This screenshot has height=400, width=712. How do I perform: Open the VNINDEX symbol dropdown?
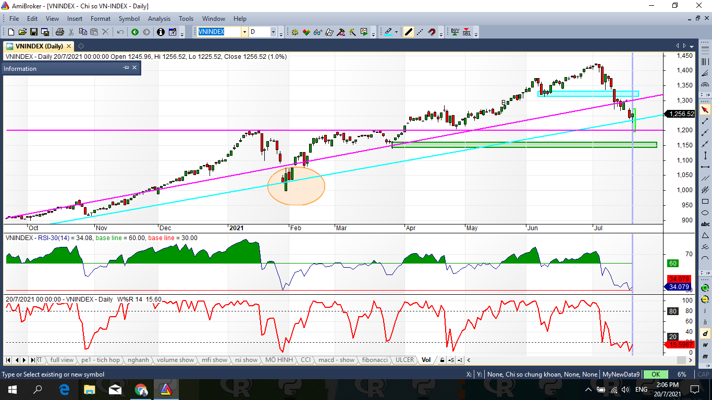click(244, 32)
